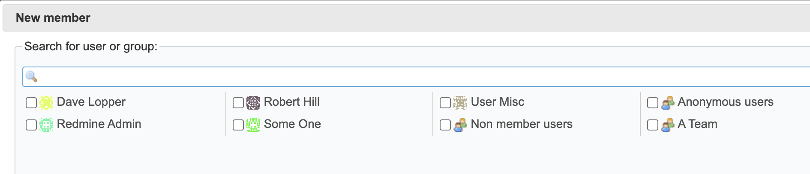Image resolution: width=810 pixels, height=174 pixels.
Task: Focus the user or group search field
Action: 416,77
